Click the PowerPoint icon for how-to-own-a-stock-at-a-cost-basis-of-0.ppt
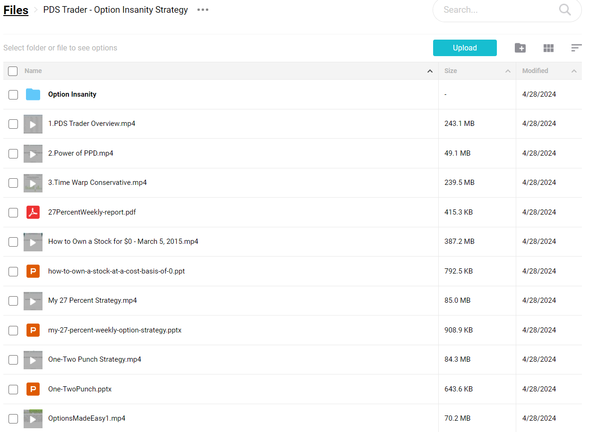 tap(33, 271)
